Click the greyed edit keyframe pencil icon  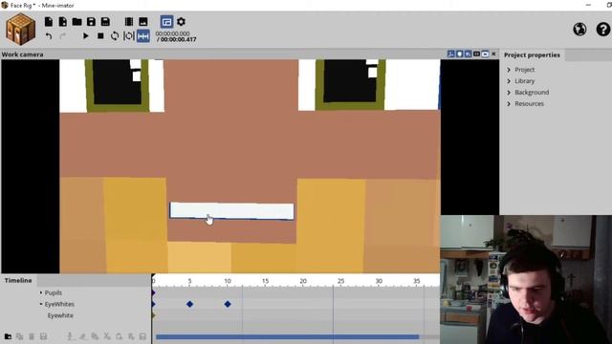(x=83, y=336)
